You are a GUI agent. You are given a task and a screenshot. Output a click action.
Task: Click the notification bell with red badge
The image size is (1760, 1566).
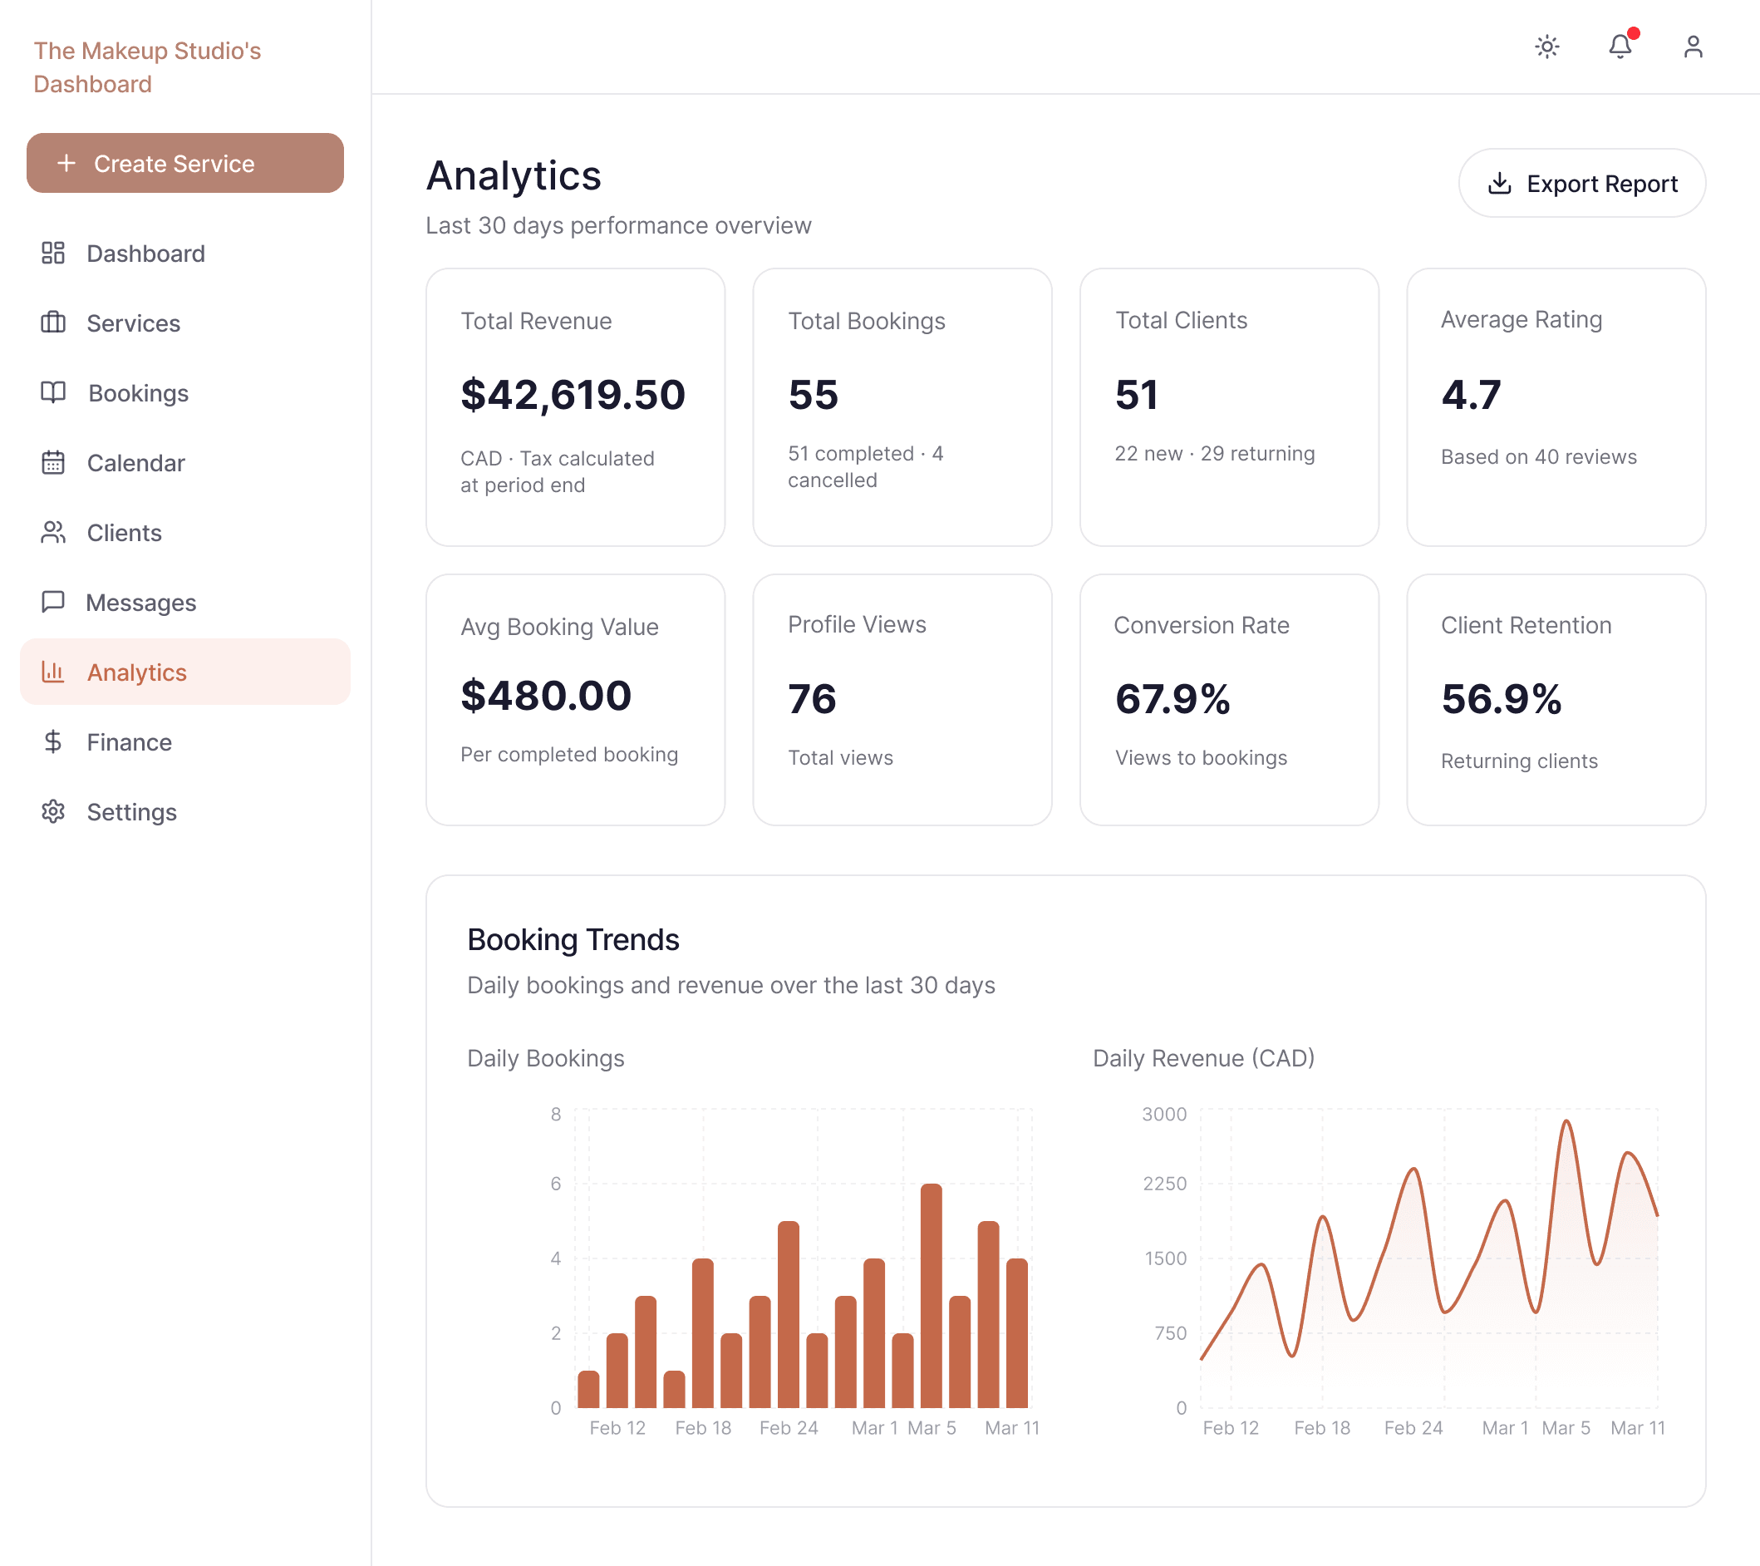point(1620,47)
